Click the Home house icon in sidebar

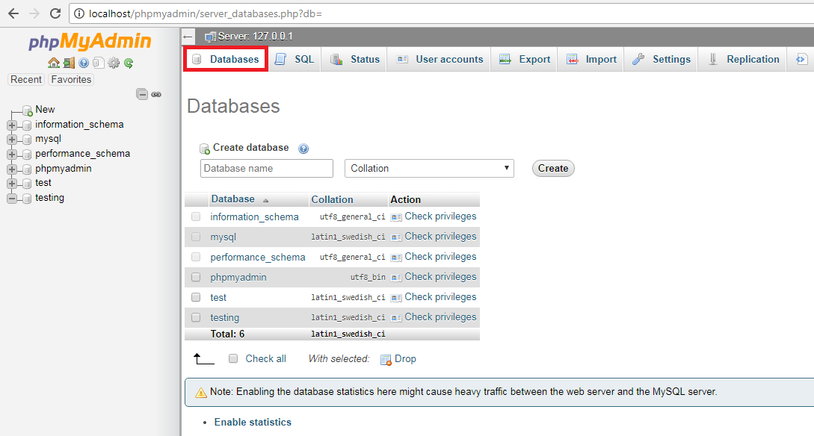pos(54,63)
